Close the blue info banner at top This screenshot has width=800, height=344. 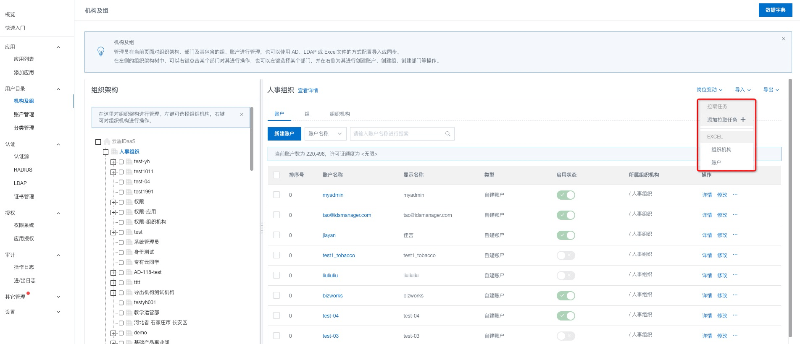pyautogui.click(x=783, y=39)
